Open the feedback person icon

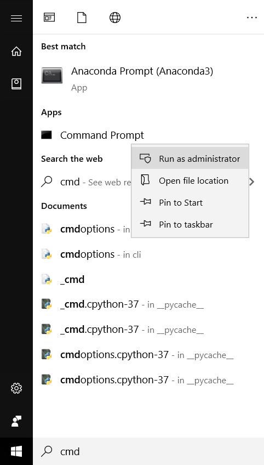click(16, 421)
